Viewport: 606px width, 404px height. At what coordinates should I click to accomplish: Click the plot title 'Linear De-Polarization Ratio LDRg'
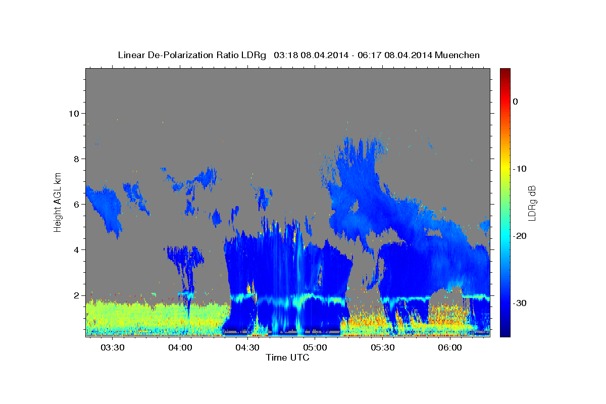192,55
